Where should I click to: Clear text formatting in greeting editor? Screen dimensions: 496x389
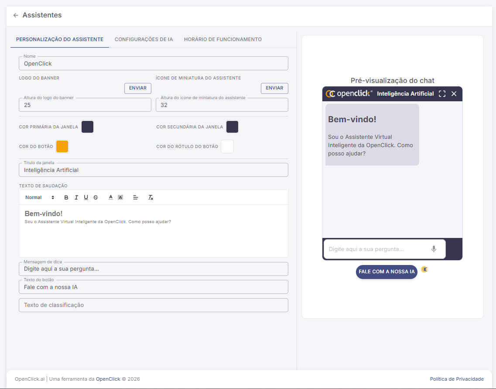pyautogui.click(x=151, y=198)
